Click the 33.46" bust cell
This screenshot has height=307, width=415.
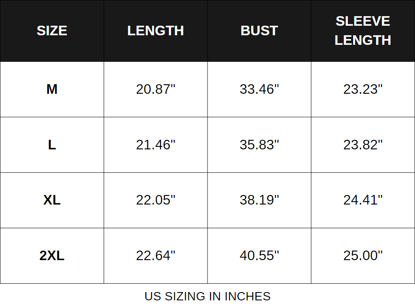click(259, 89)
